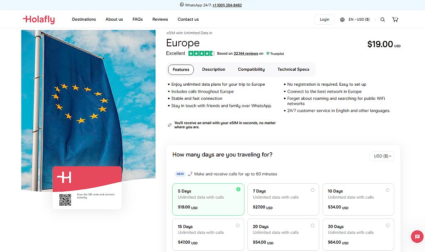The width and height of the screenshot is (425, 252).
Task: Switch to the Compatibility tab
Action: click(x=251, y=70)
